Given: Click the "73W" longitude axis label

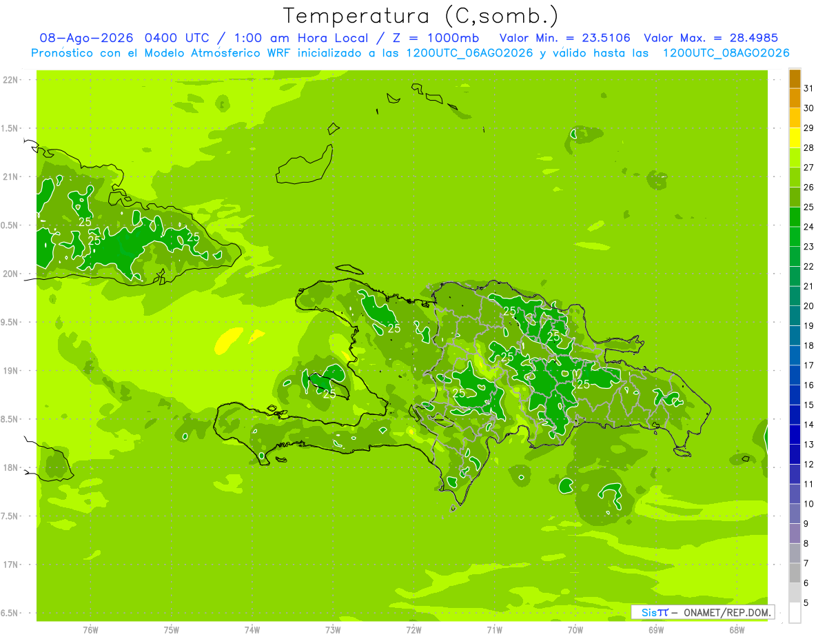Looking at the screenshot, I should tap(333, 629).
